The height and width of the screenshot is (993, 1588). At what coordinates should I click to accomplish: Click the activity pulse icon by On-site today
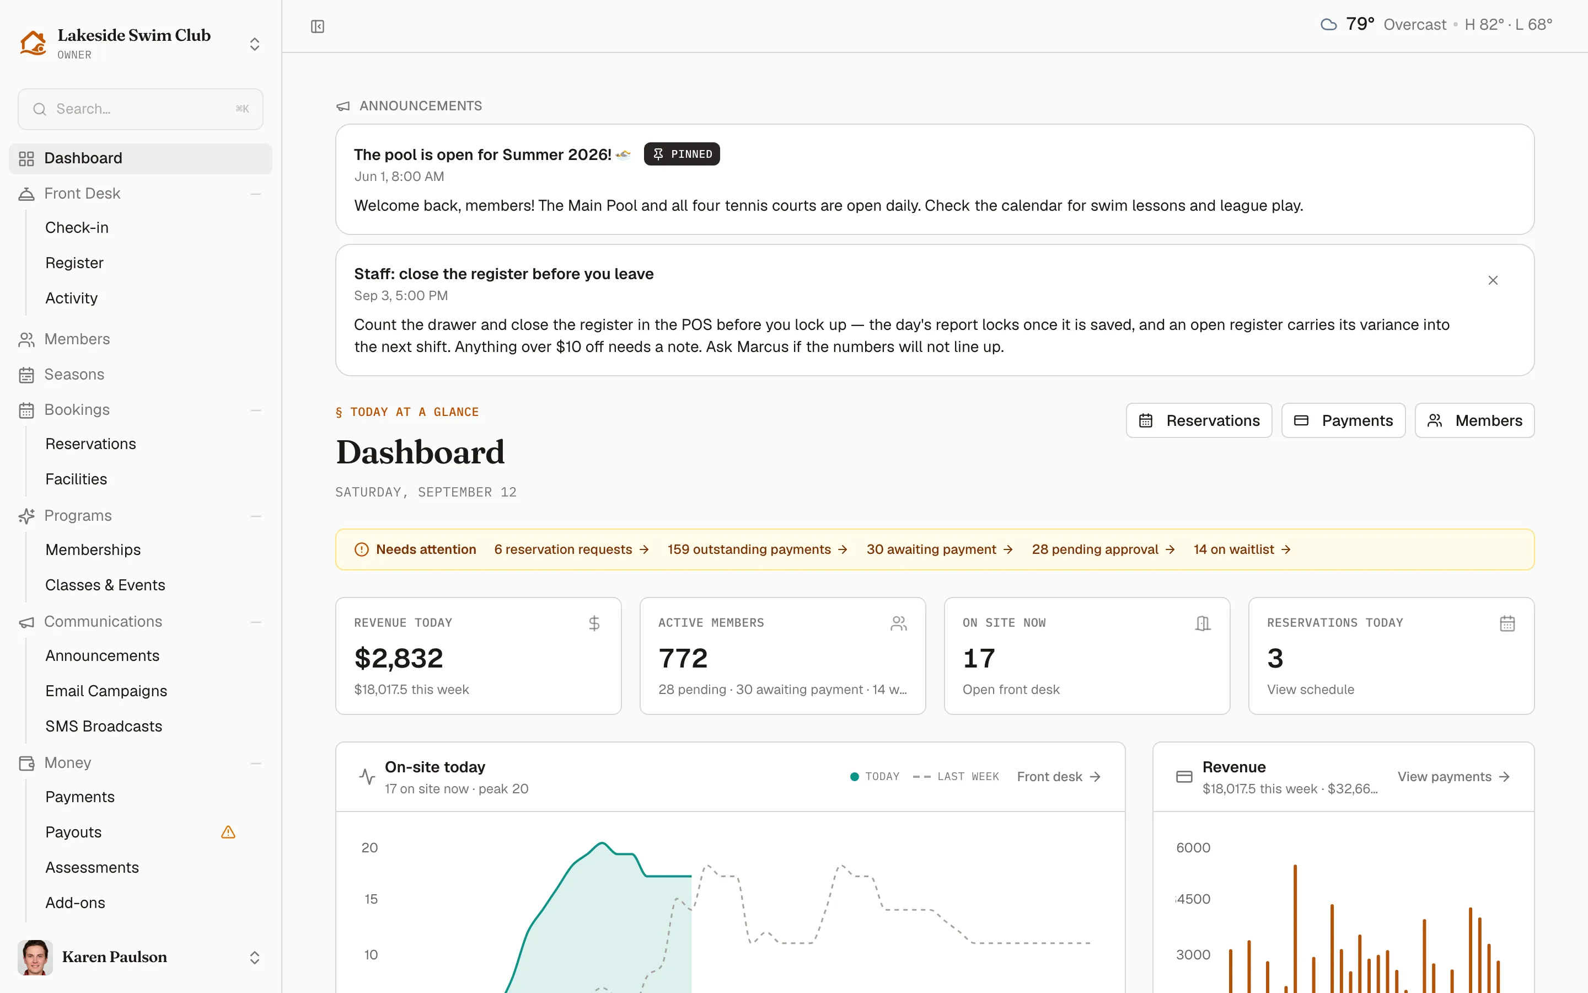(x=367, y=777)
